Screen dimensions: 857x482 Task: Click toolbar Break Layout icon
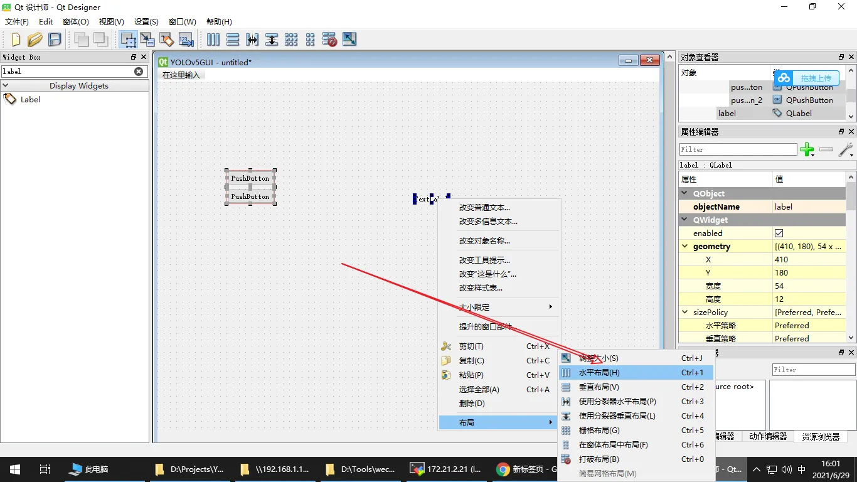pos(330,40)
